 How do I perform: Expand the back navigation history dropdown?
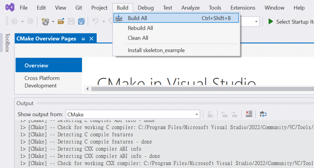[x=23, y=21]
